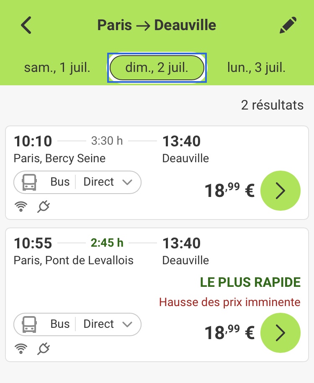Select the 10:10 trip with green arrow button
This screenshot has height=383, width=314.
pyautogui.click(x=281, y=191)
